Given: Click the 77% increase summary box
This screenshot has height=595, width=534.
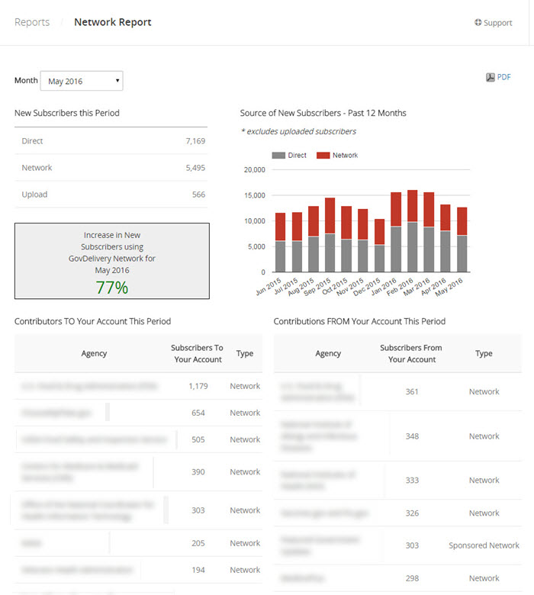Looking at the screenshot, I should [x=111, y=261].
